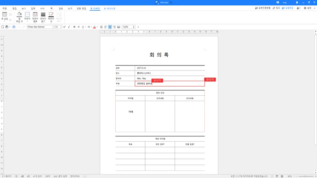Click the 링크 link button
The image size is (317, 178).
click(276, 8)
